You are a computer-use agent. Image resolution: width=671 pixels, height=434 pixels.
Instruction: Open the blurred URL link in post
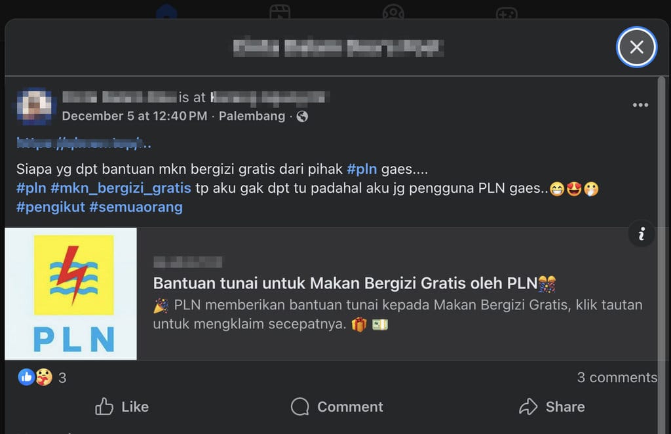pos(84,143)
